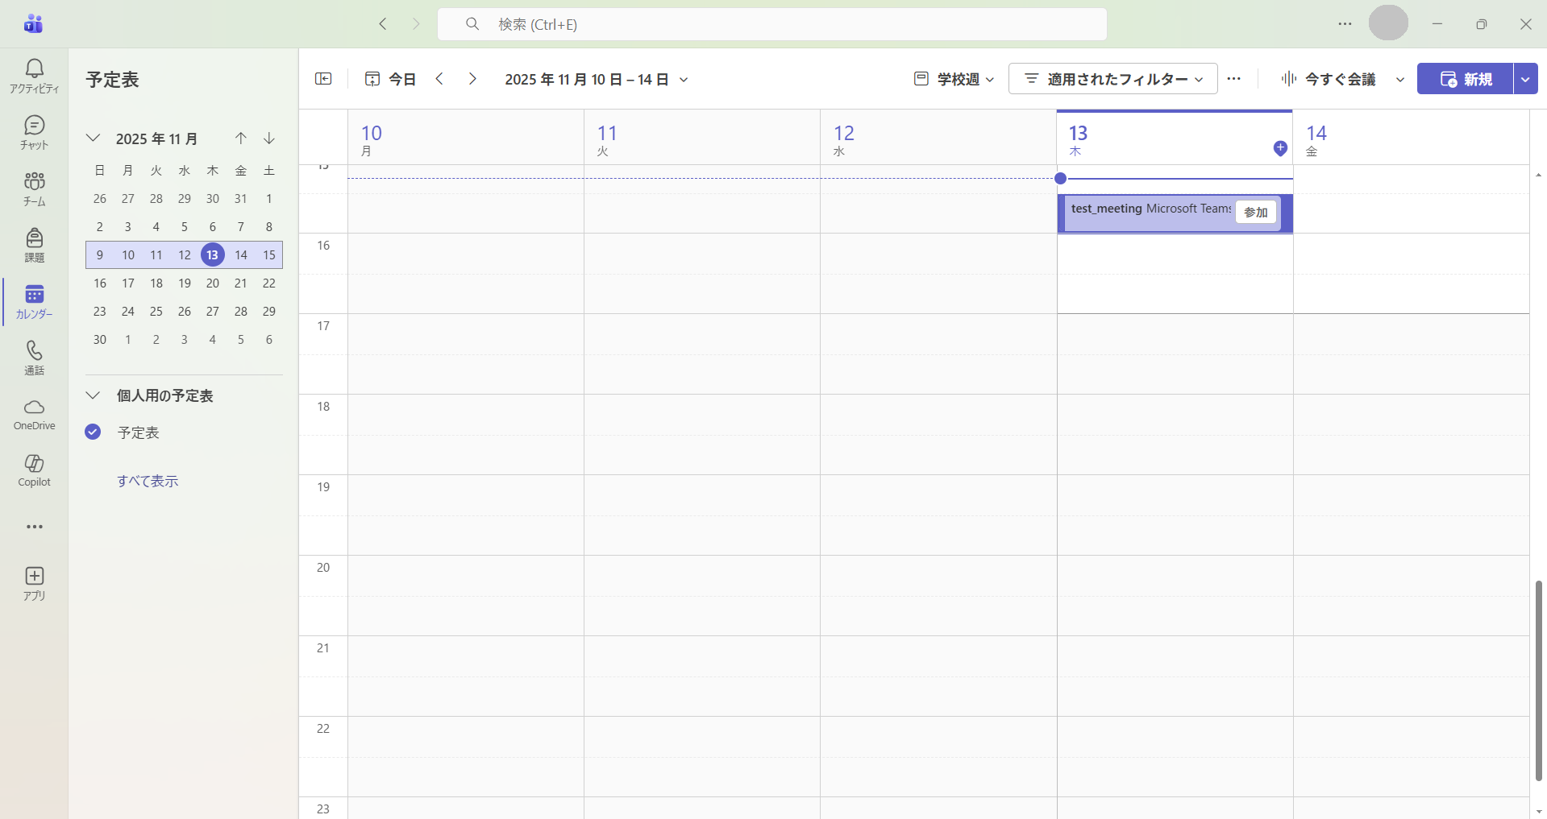
Task: Click the 今日 today button
Action: pos(391,79)
